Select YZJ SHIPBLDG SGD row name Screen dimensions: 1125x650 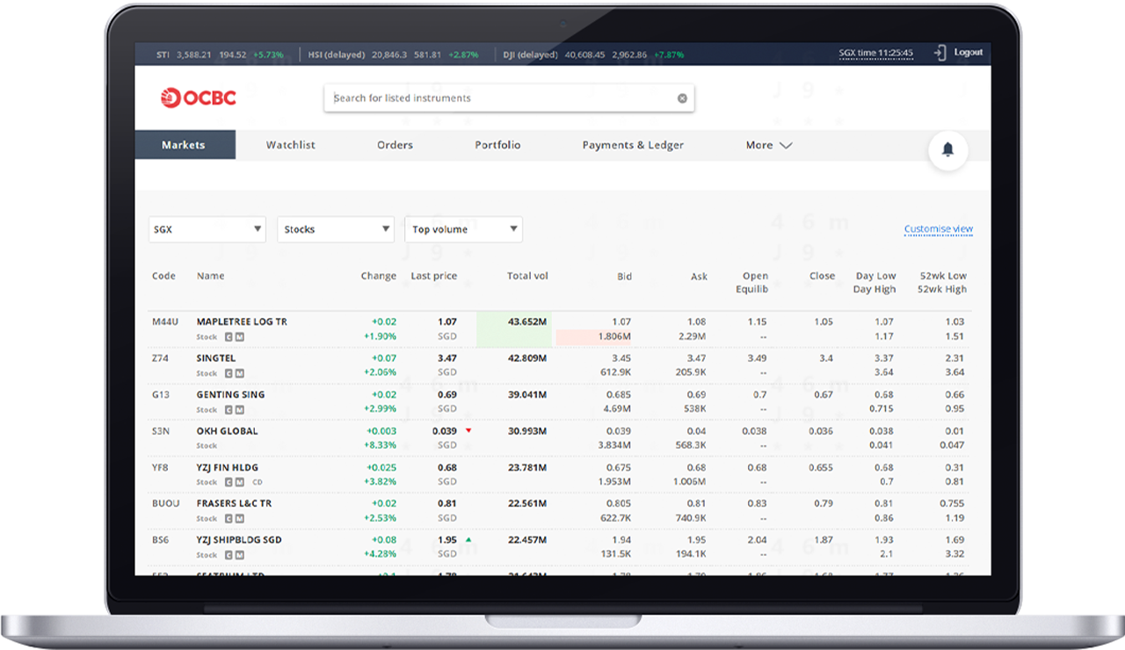(239, 540)
